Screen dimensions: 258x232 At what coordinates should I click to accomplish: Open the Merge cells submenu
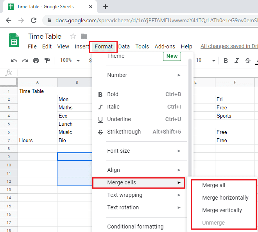[x=139, y=183]
